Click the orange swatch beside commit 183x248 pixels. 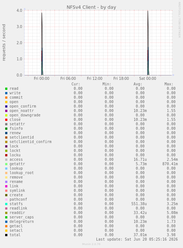[x=6, y=98]
